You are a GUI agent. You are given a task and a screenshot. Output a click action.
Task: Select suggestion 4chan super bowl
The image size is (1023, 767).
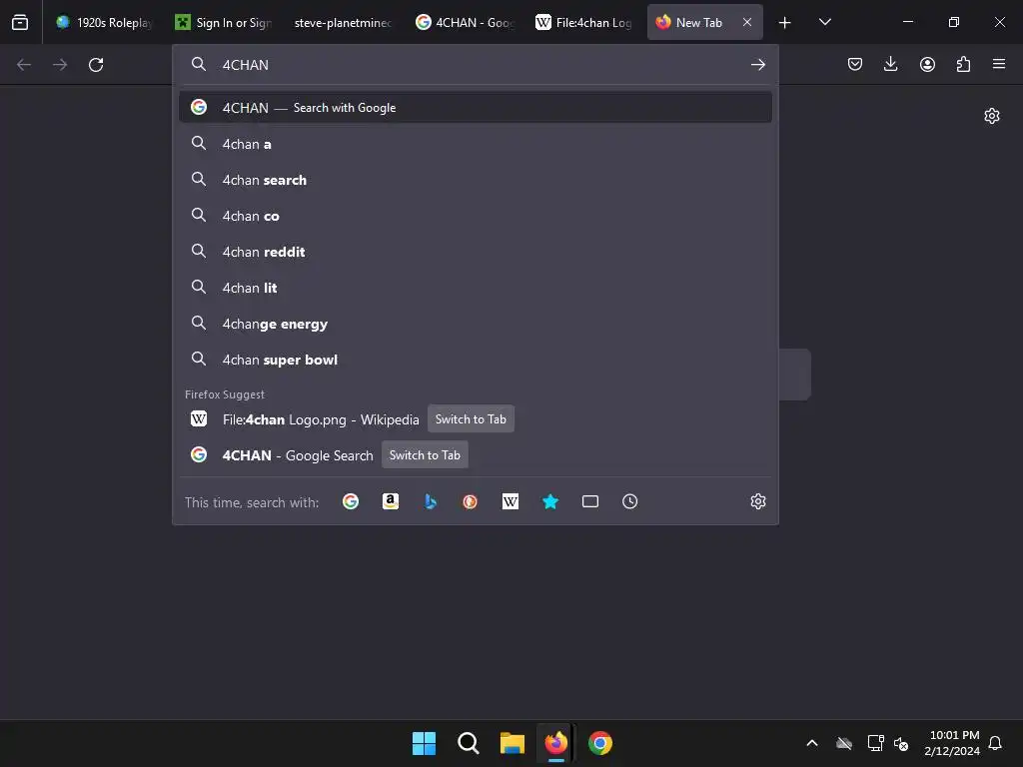pyautogui.click(x=475, y=360)
